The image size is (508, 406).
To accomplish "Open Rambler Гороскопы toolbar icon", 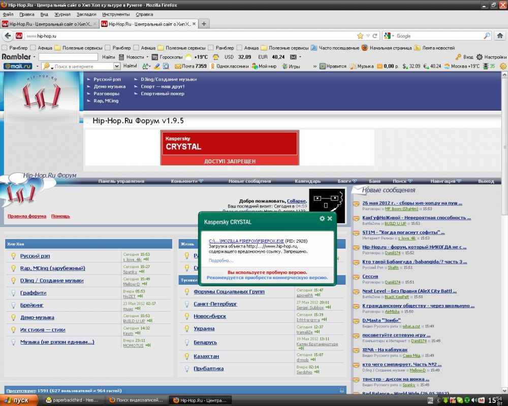I will (154, 57).
